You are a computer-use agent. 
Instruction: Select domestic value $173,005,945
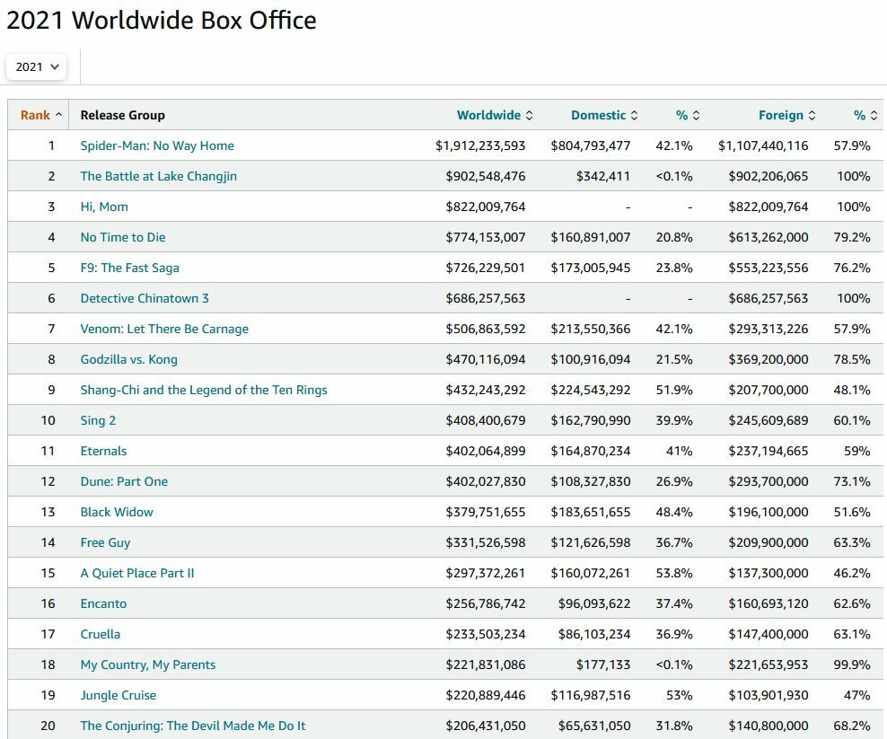coord(591,268)
